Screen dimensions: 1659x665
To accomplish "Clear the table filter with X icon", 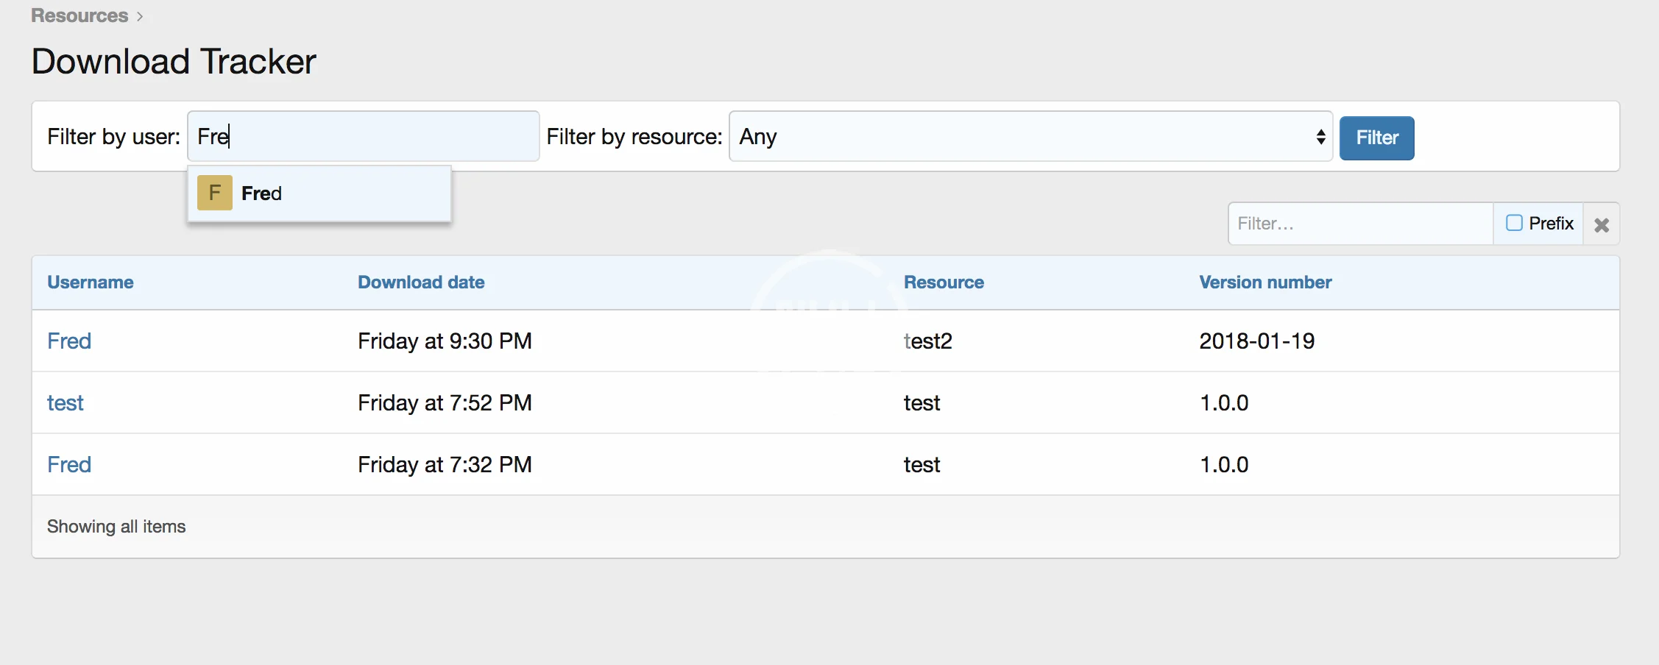I will pyautogui.click(x=1601, y=224).
